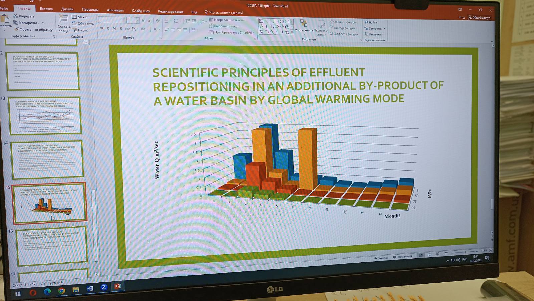The width and height of the screenshot is (534, 301).
Task: Click the Cut (Вырезать) scissors icon
Action: point(15,16)
